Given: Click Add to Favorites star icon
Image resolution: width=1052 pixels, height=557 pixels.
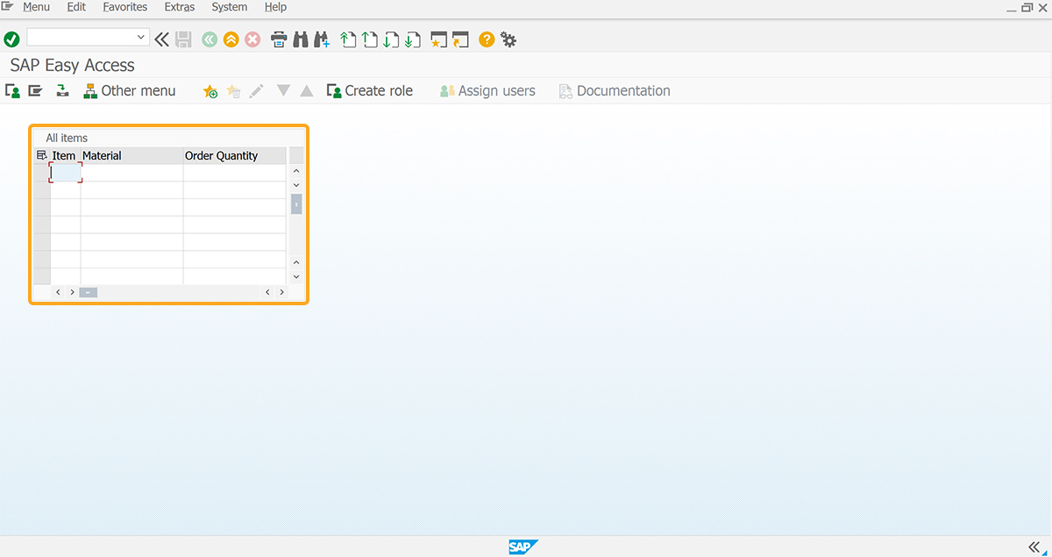Looking at the screenshot, I should click(210, 91).
